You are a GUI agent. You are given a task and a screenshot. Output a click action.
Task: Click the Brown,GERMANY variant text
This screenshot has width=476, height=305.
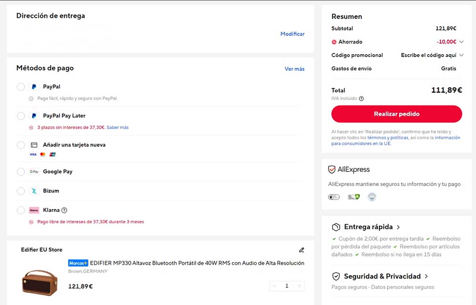[x=88, y=271]
